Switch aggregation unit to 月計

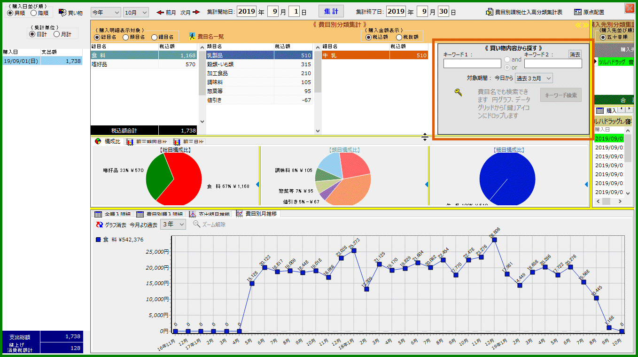point(57,34)
